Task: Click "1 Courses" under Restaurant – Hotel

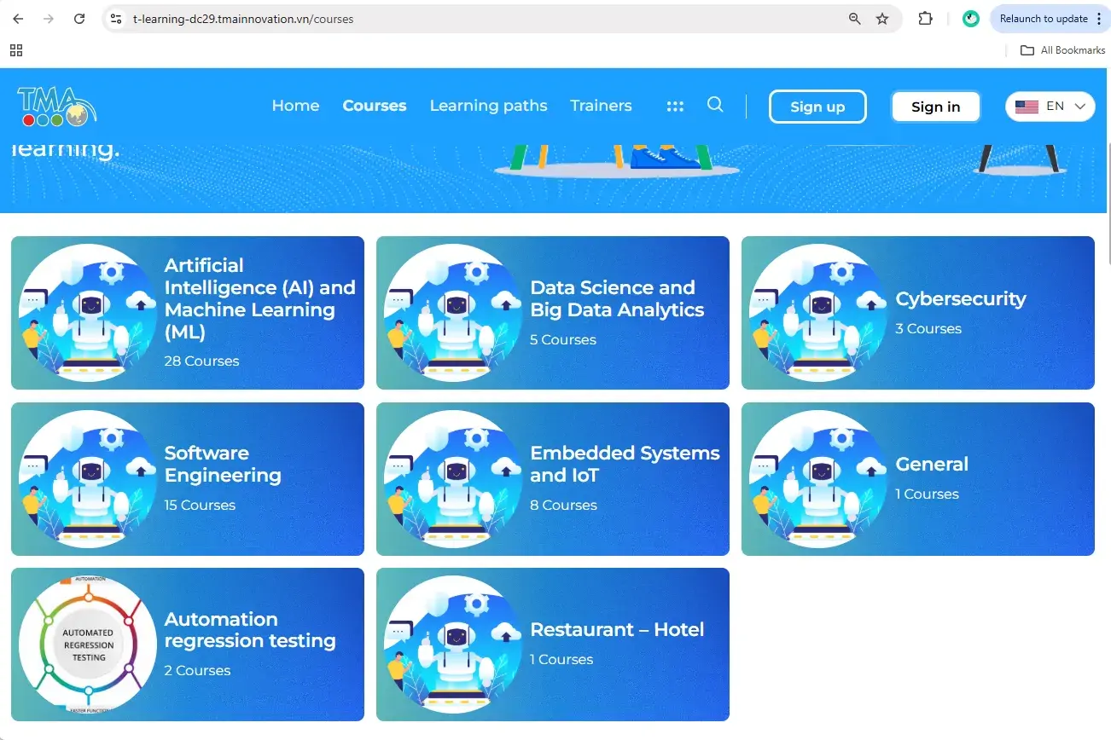Action: pyautogui.click(x=561, y=659)
